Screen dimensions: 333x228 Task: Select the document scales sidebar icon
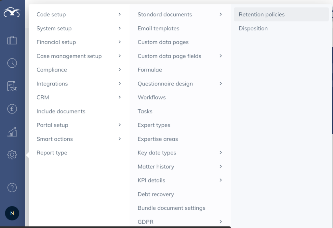point(12,86)
